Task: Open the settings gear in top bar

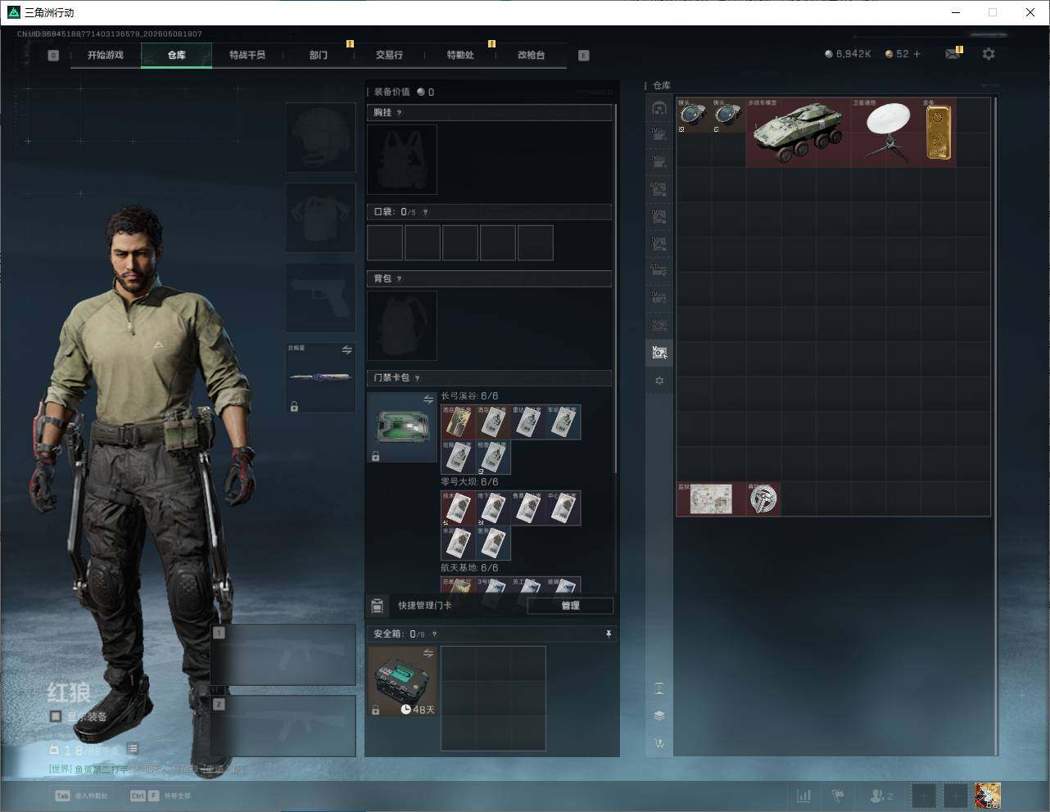Action: [x=989, y=54]
